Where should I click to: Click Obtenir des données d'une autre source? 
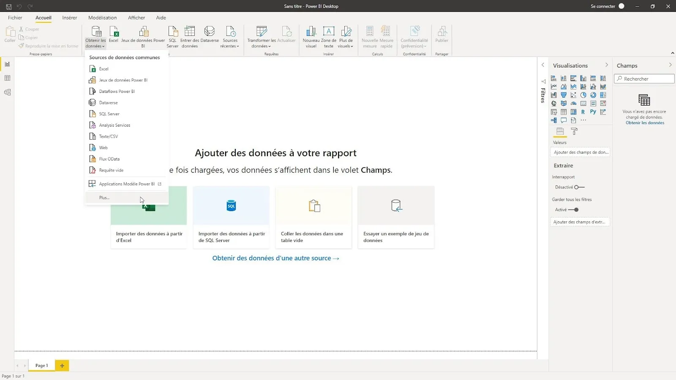click(x=275, y=258)
